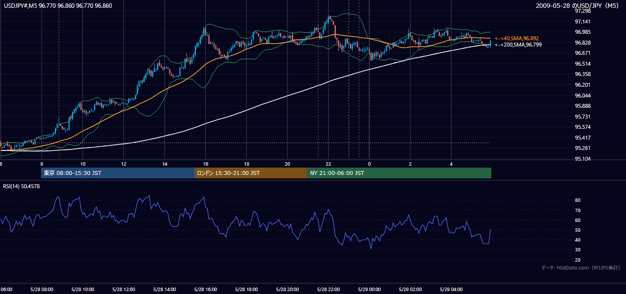
Task: Select the ロンドン 15:30-21:00 JST session bar
Action: (251, 173)
